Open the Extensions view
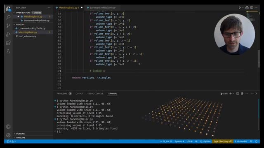264x148 pixels. (8, 43)
